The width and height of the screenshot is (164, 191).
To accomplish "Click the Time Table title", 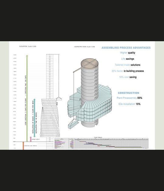I will (98, 138).
